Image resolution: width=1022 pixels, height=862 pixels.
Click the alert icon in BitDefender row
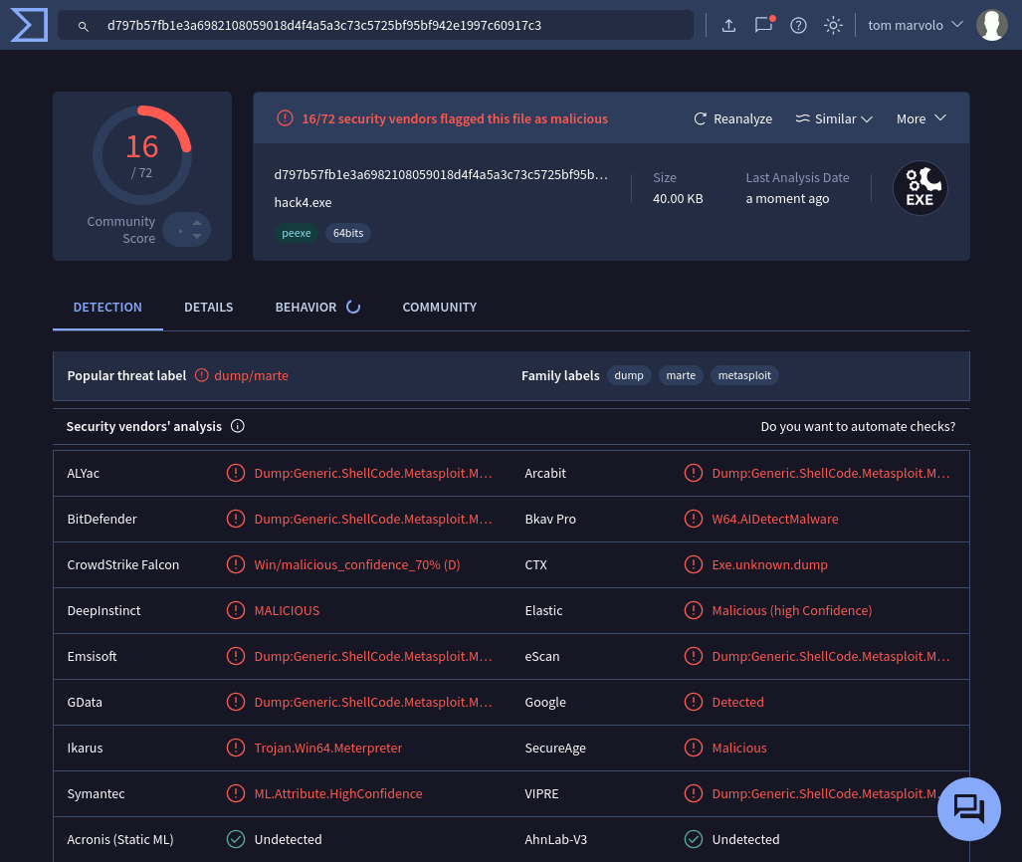click(235, 519)
